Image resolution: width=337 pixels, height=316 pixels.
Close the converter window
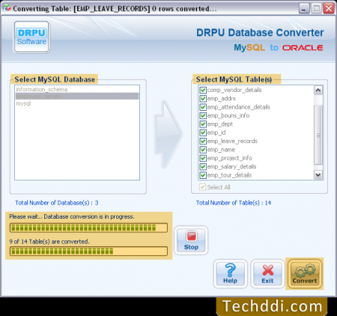(x=329, y=8)
